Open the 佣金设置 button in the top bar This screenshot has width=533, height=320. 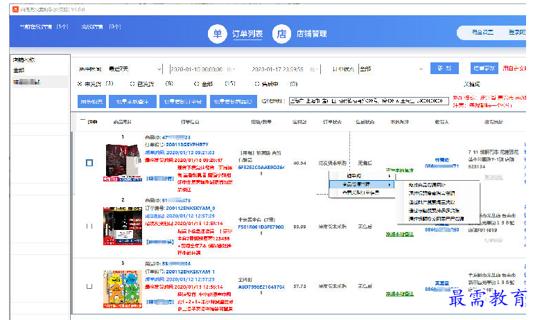pos(482,33)
